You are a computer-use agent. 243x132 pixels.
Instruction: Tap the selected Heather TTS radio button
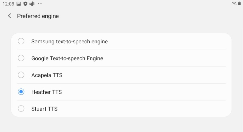(x=21, y=92)
